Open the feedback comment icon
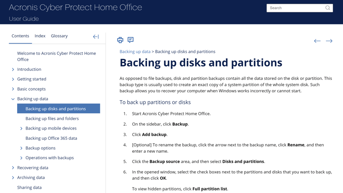 click(x=131, y=40)
